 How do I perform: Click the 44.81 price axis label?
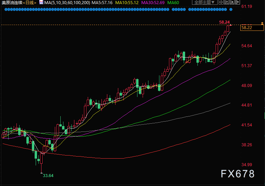(246, 105)
